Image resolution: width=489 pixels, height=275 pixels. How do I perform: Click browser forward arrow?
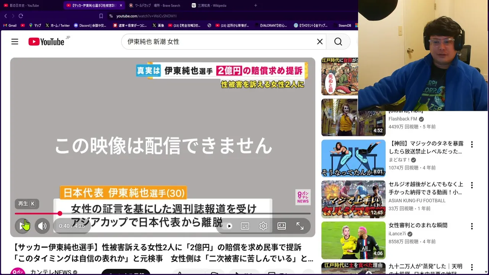(x=13, y=16)
